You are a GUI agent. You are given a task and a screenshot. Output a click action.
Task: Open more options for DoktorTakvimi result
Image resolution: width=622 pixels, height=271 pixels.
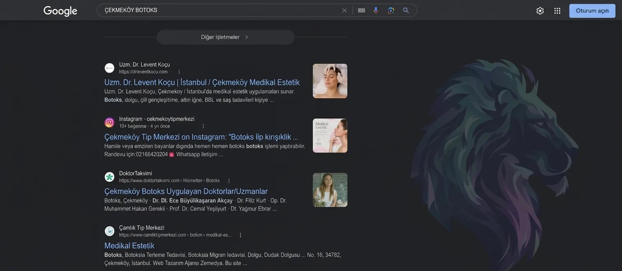(229, 181)
